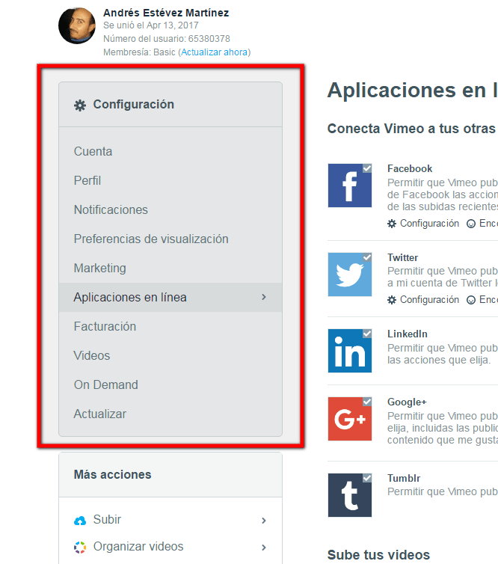Click the Configuración header gear icon
Image resolution: width=498 pixels, height=564 pixels.
click(80, 105)
